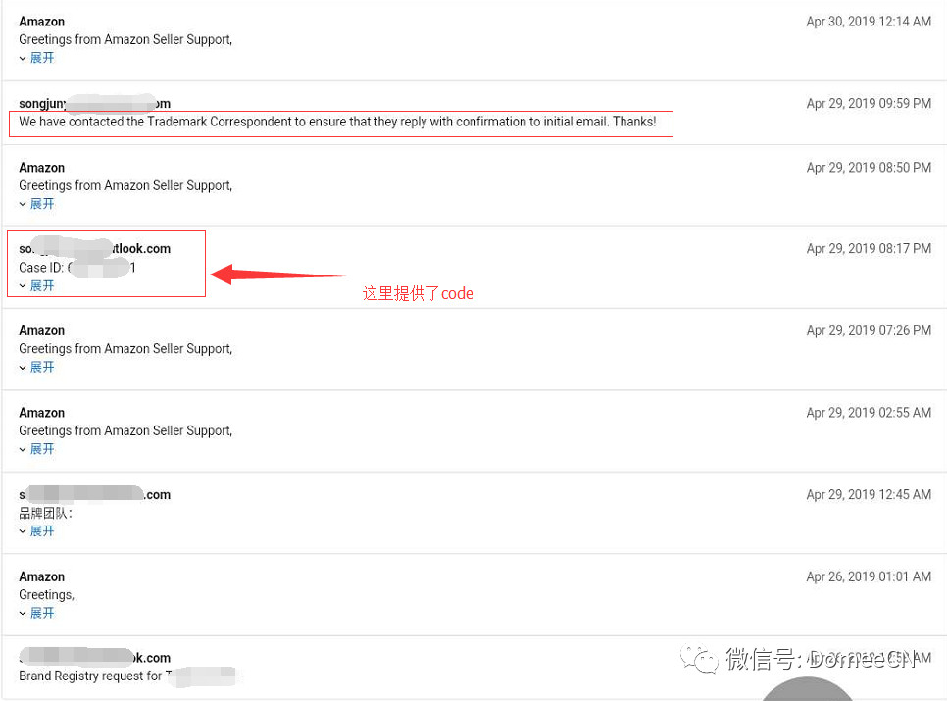Click the "品牌团队:" message preview text

(45, 513)
